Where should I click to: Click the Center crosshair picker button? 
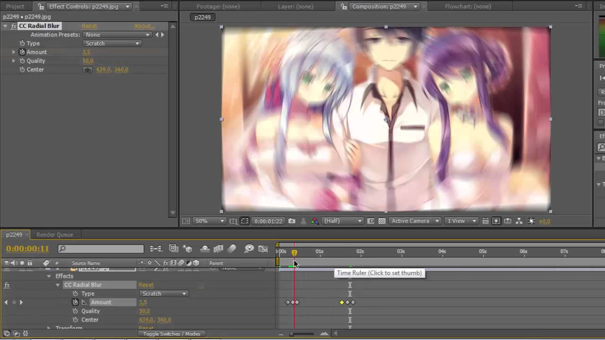(87, 69)
